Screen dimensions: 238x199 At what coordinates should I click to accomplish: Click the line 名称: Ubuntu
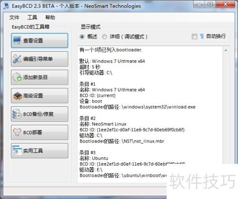94,158
